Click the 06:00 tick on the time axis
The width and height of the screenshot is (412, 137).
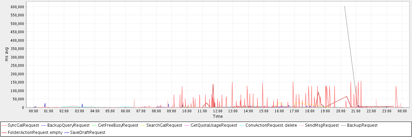pyautogui.click(x=126, y=111)
